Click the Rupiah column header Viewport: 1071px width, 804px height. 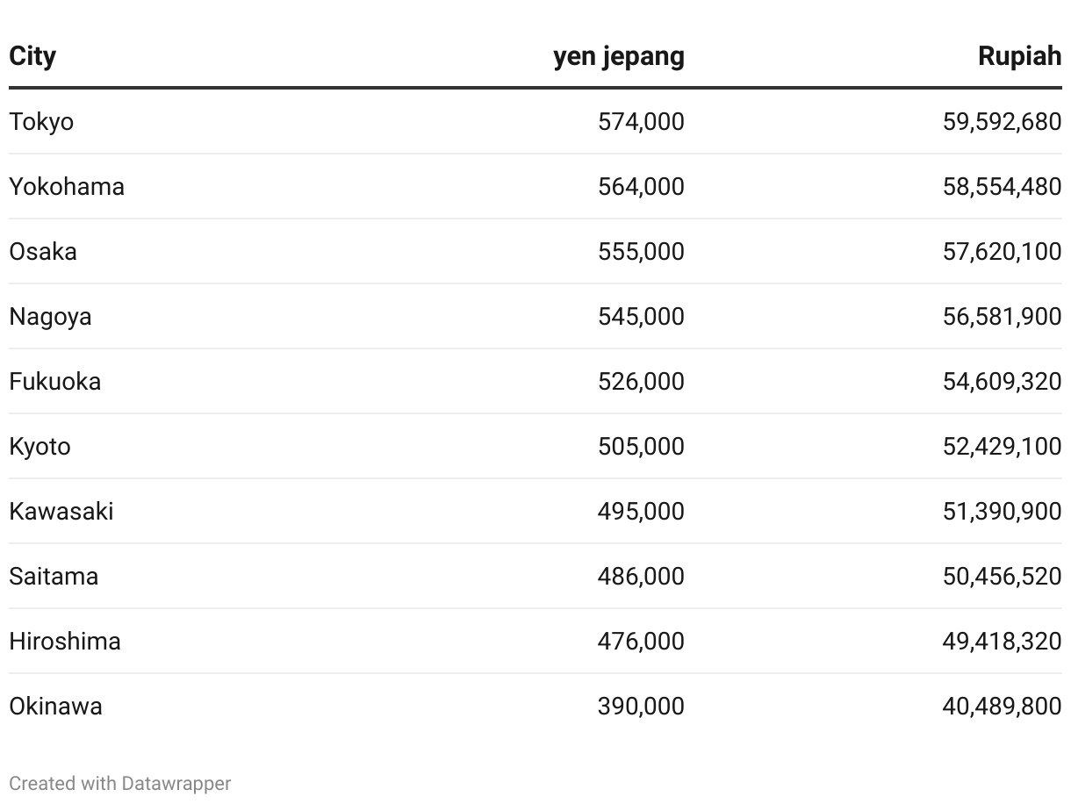tap(1020, 56)
